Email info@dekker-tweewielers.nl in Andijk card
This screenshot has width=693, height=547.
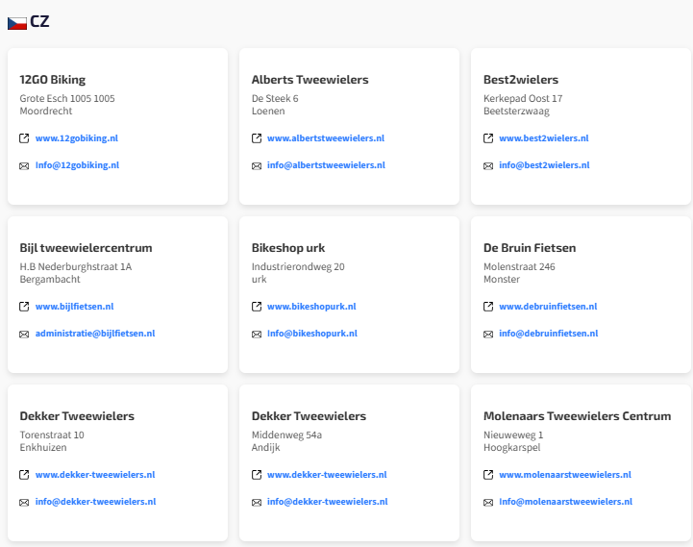pyautogui.click(x=328, y=502)
